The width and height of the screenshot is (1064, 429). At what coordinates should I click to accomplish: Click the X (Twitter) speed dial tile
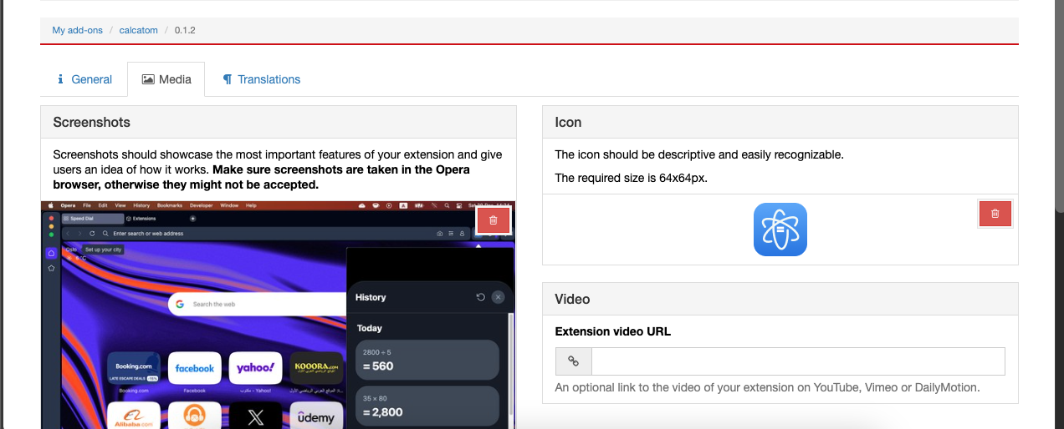(x=255, y=417)
